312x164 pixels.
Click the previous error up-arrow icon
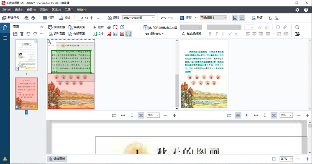pyautogui.click(x=270, y=18)
